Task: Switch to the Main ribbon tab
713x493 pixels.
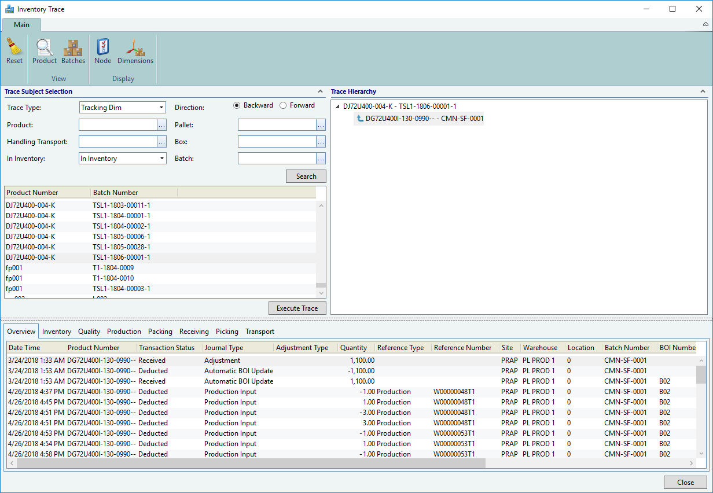Action: pos(21,25)
